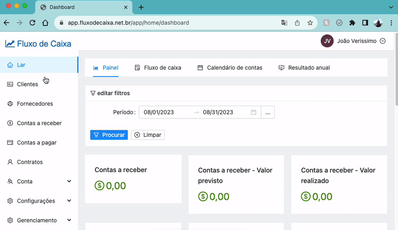Click the Fornecedores box icon

10,104
